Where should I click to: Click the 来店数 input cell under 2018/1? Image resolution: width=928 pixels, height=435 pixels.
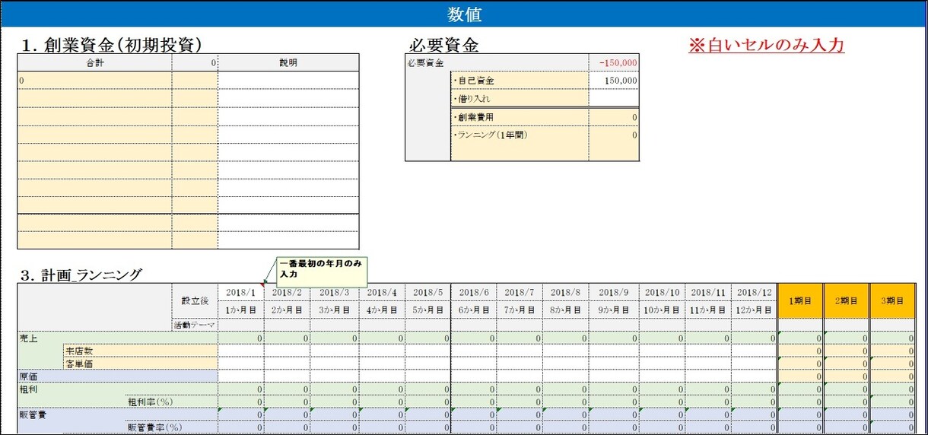point(240,351)
